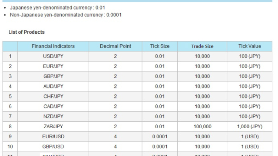
Task: Select the CHF/JPY financial indicator cell
Action: (53, 96)
